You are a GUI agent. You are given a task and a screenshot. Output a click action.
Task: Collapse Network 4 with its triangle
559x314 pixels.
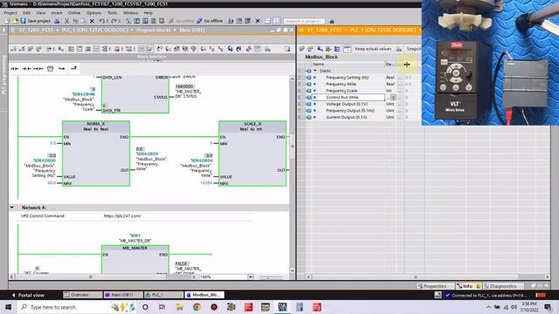coord(11,208)
